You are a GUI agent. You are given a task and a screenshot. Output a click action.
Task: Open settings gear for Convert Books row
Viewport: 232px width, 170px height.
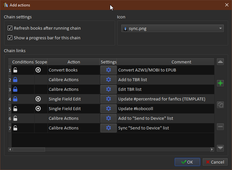click(x=109, y=70)
